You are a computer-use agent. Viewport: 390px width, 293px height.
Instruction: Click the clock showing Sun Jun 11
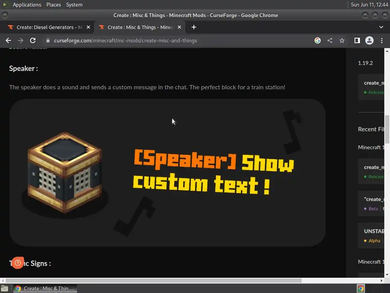[369, 5]
